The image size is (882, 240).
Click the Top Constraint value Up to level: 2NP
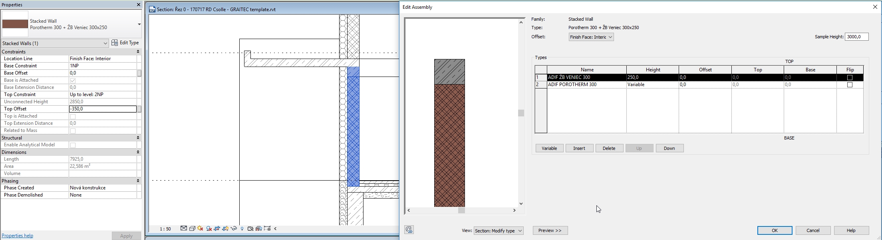pyautogui.click(x=103, y=94)
